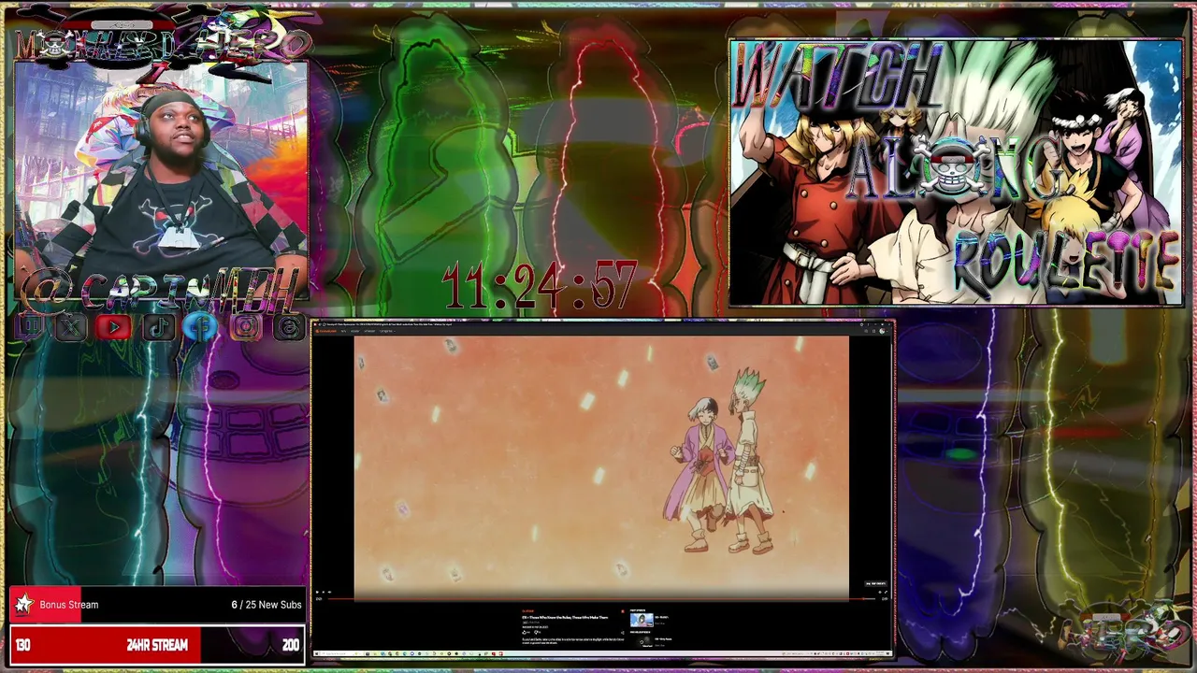Click the 11:24:57 stream timer
1197x673 pixels.
coord(540,284)
